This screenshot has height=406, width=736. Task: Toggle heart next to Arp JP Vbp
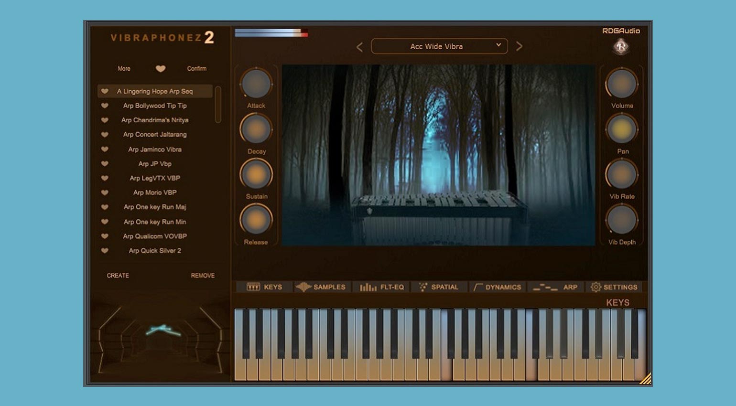tap(105, 163)
